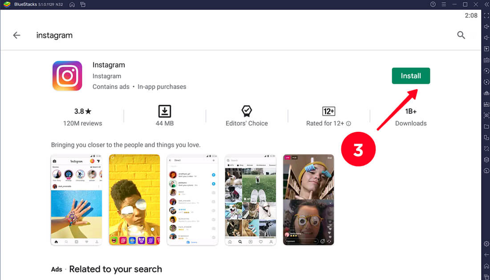Click the play-circle sidebar icon
This screenshot has width=490, height=280.
pyautogui.click(x=486, y=71)
